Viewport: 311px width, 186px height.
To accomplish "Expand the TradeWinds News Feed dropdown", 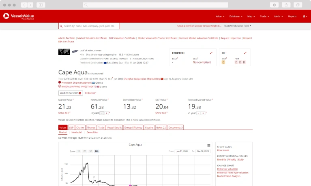I will coord(238,26).
